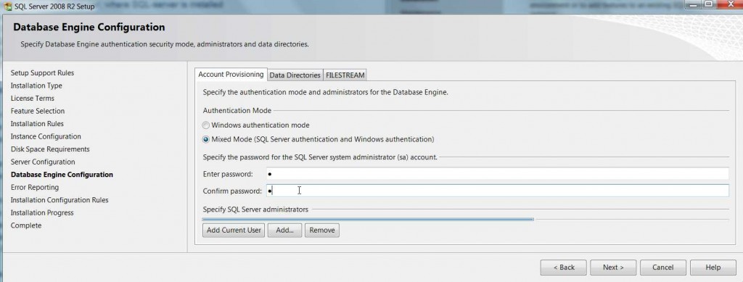Open the FILESTREAM tab

345,75
